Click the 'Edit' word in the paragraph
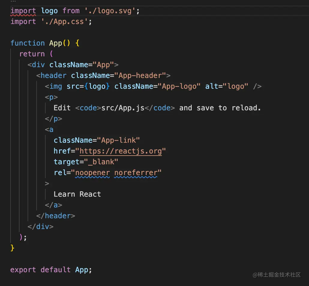The width and height of the screenshot is (309, 286). pos(62,108)
